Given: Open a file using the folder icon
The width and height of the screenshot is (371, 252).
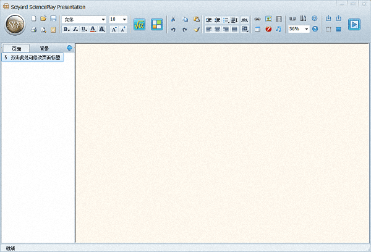Looking at the screenshot, I should click(x=43, y=19).
